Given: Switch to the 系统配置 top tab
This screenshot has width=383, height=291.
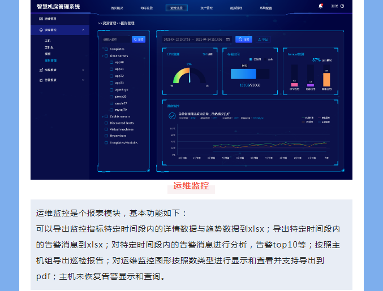Looking at the screenshot, I should coord(265,8).
